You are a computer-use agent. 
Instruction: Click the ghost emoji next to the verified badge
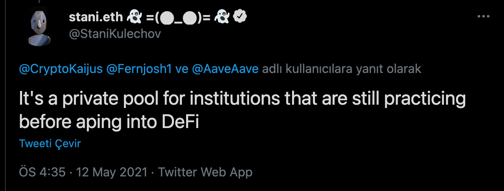(x=222, y=17)
